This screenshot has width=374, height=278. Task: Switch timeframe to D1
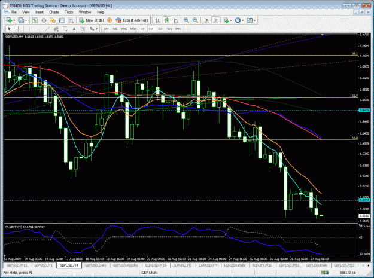[x=160, y=29]
